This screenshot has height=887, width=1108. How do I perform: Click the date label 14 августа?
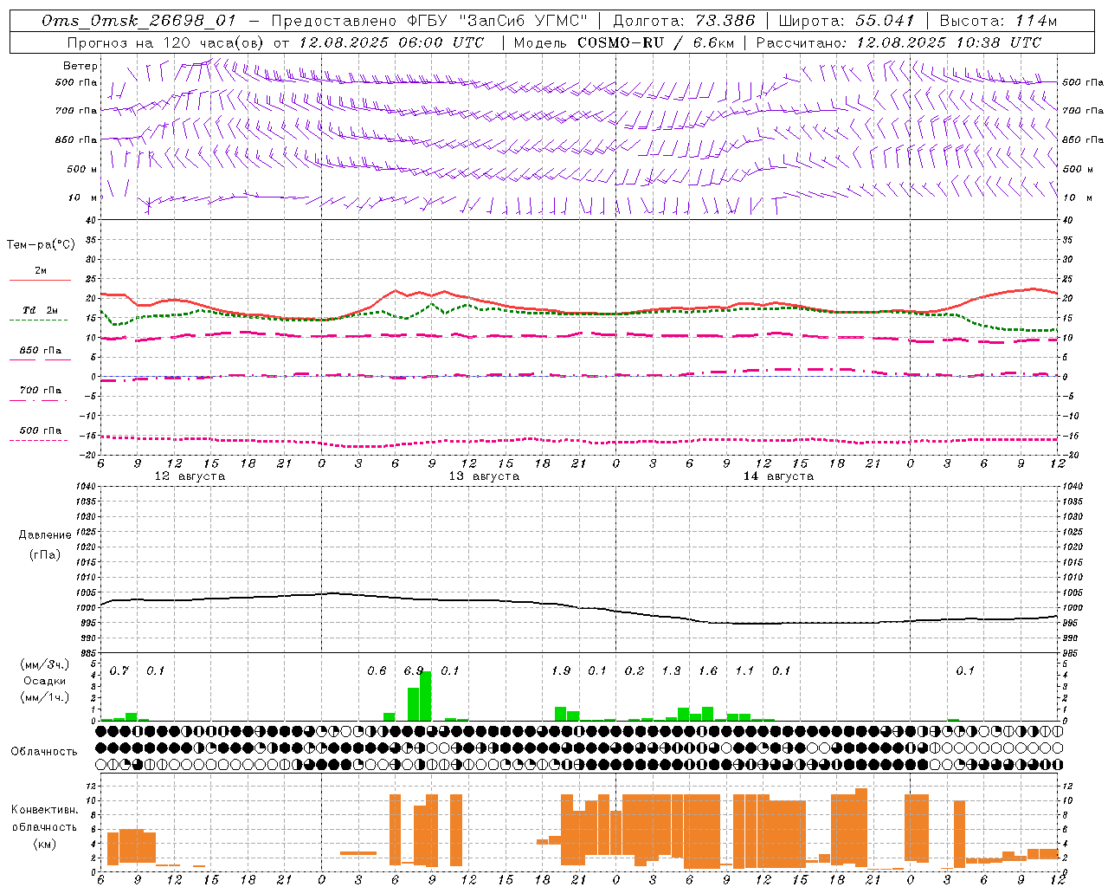click(778, 476)
